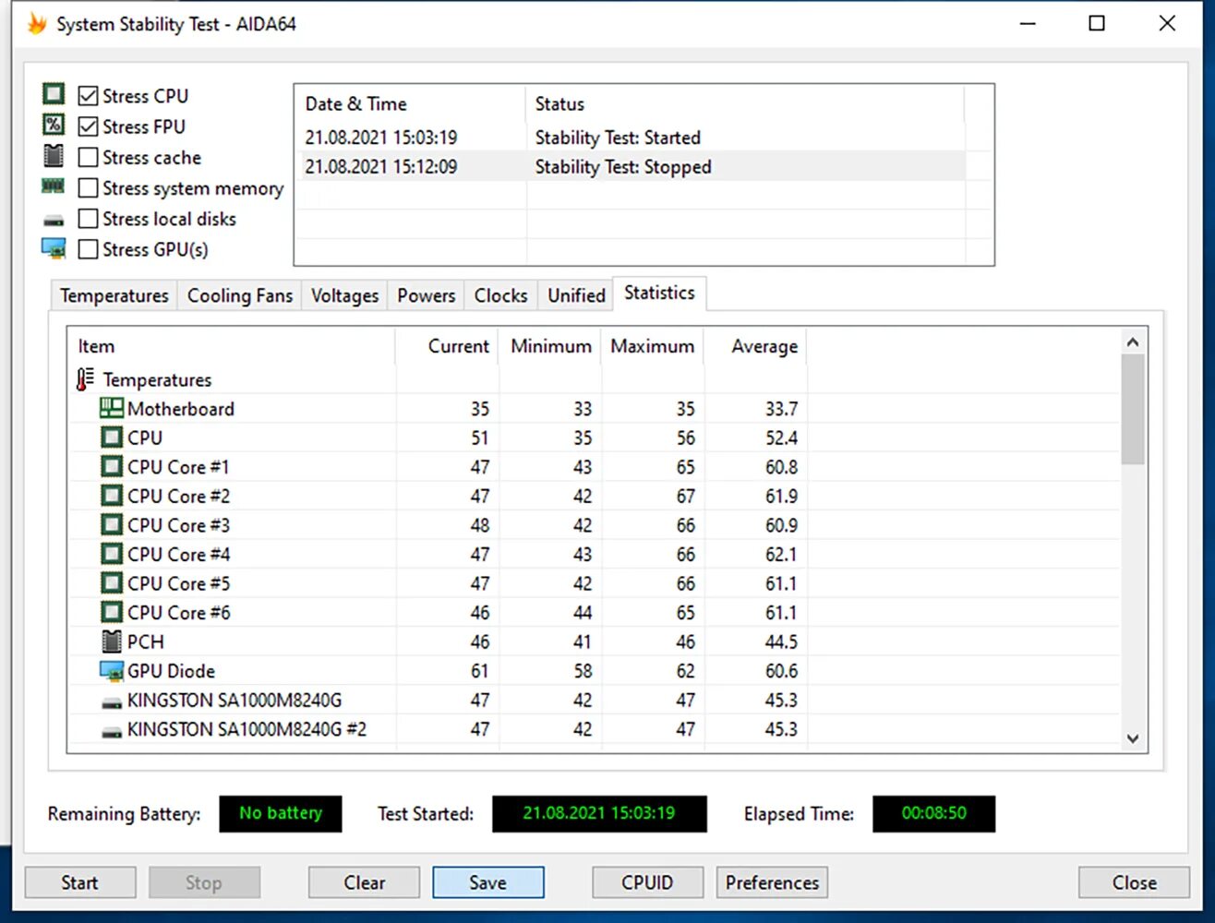This screenshot has width=1215, height=923.
Task: Click the KINGSTON SA1000M8240G #2 drive icon
Action: point(112,732)
